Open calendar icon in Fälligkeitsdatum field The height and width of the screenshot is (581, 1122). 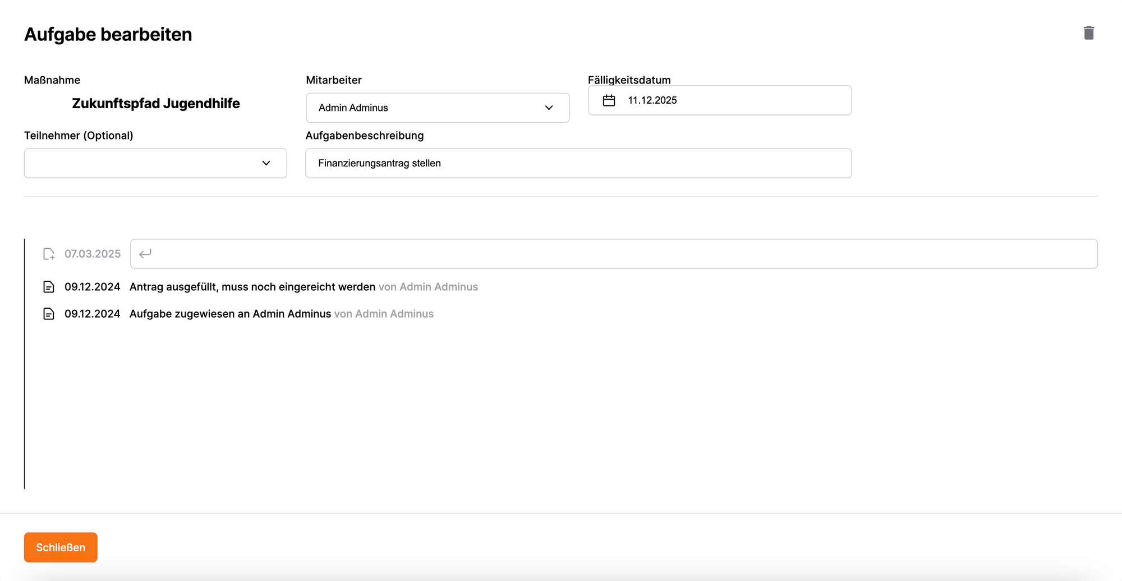(x=609, y=100)
